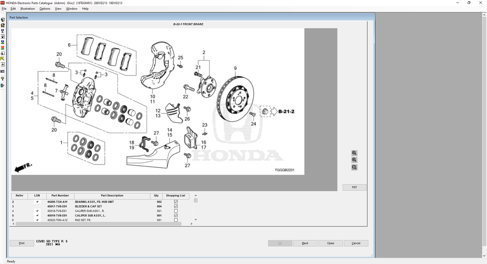
Task: Click the Shopping List column header
Action: click(x=176, y=196)
